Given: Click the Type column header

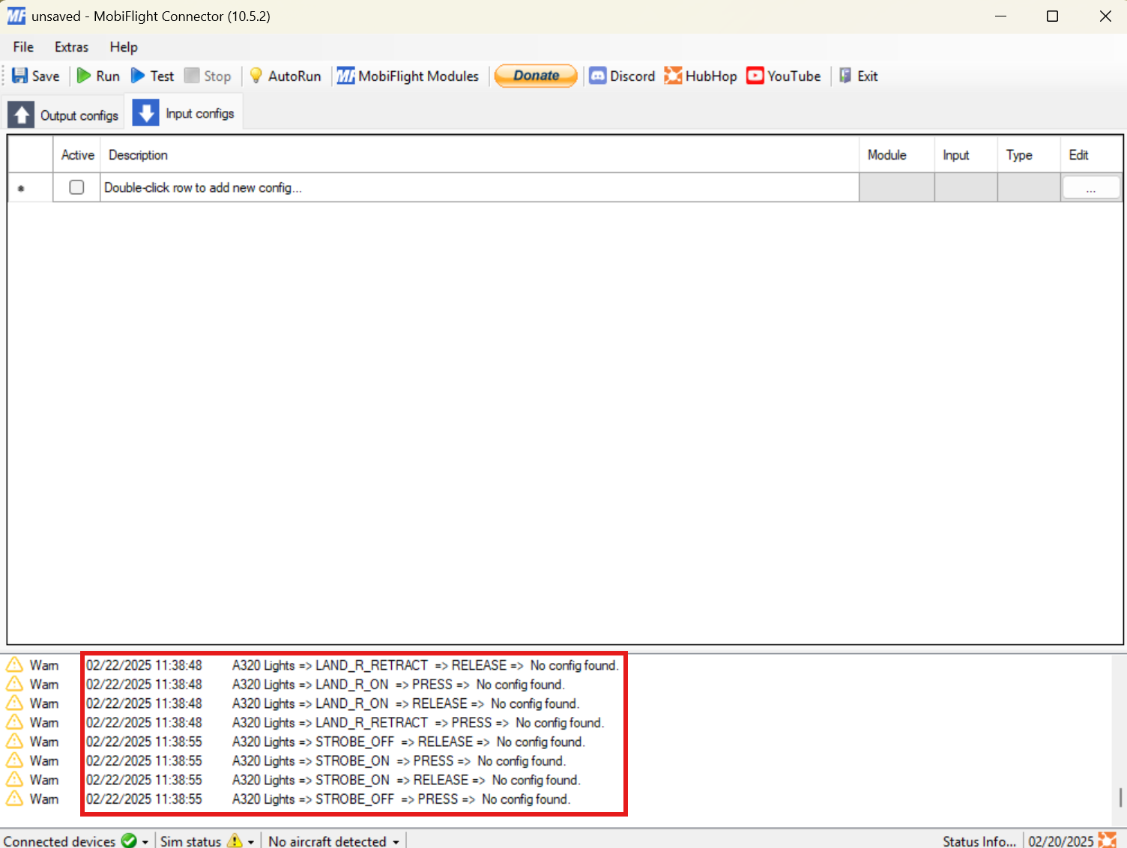Looking at the screenshot, I should click(1028, 155).
